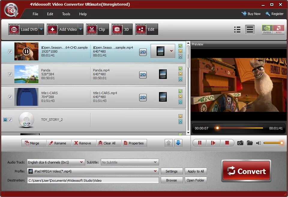Pause the preview playback
This screenshot has height=197, width=288.
point(200,143)
